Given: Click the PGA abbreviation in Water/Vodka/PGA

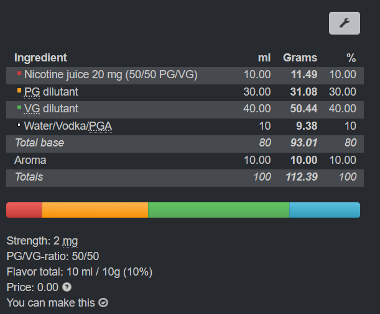Looking at the screenshot, I should click(x=100, y=126).
